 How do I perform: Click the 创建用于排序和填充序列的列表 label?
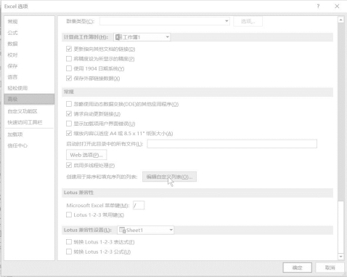(102, 177)
